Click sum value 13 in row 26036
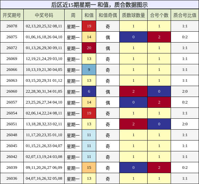Viewport: 199px width, 184px height. click(89, 178)
